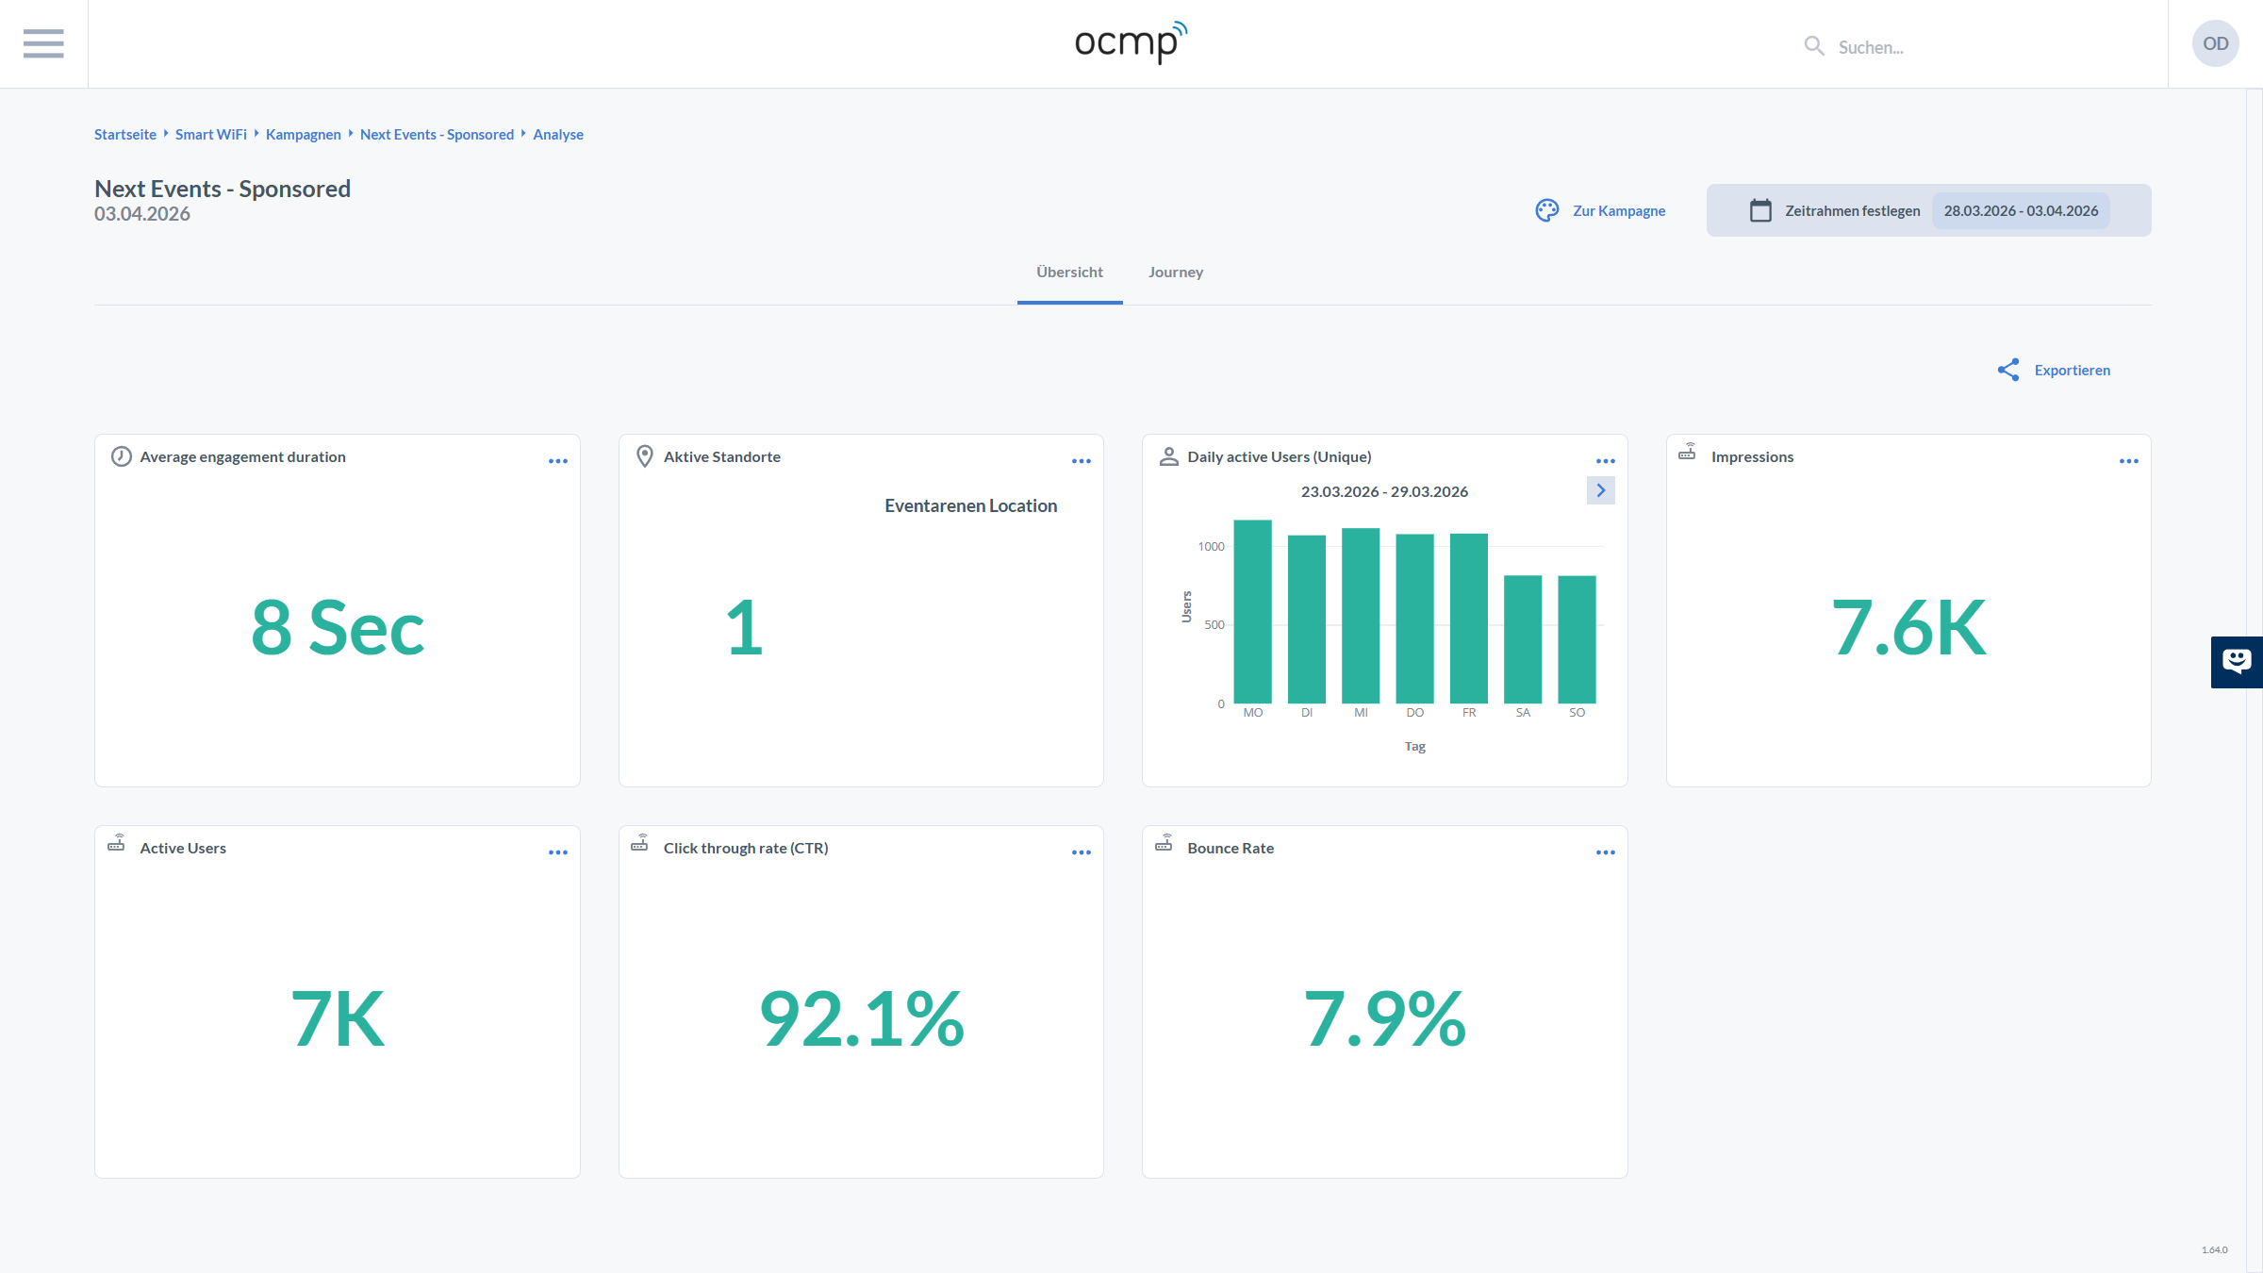This screenshot has width=2263, height=1273.
Task: Open the chat support widget
Action: click(2236, 662)
